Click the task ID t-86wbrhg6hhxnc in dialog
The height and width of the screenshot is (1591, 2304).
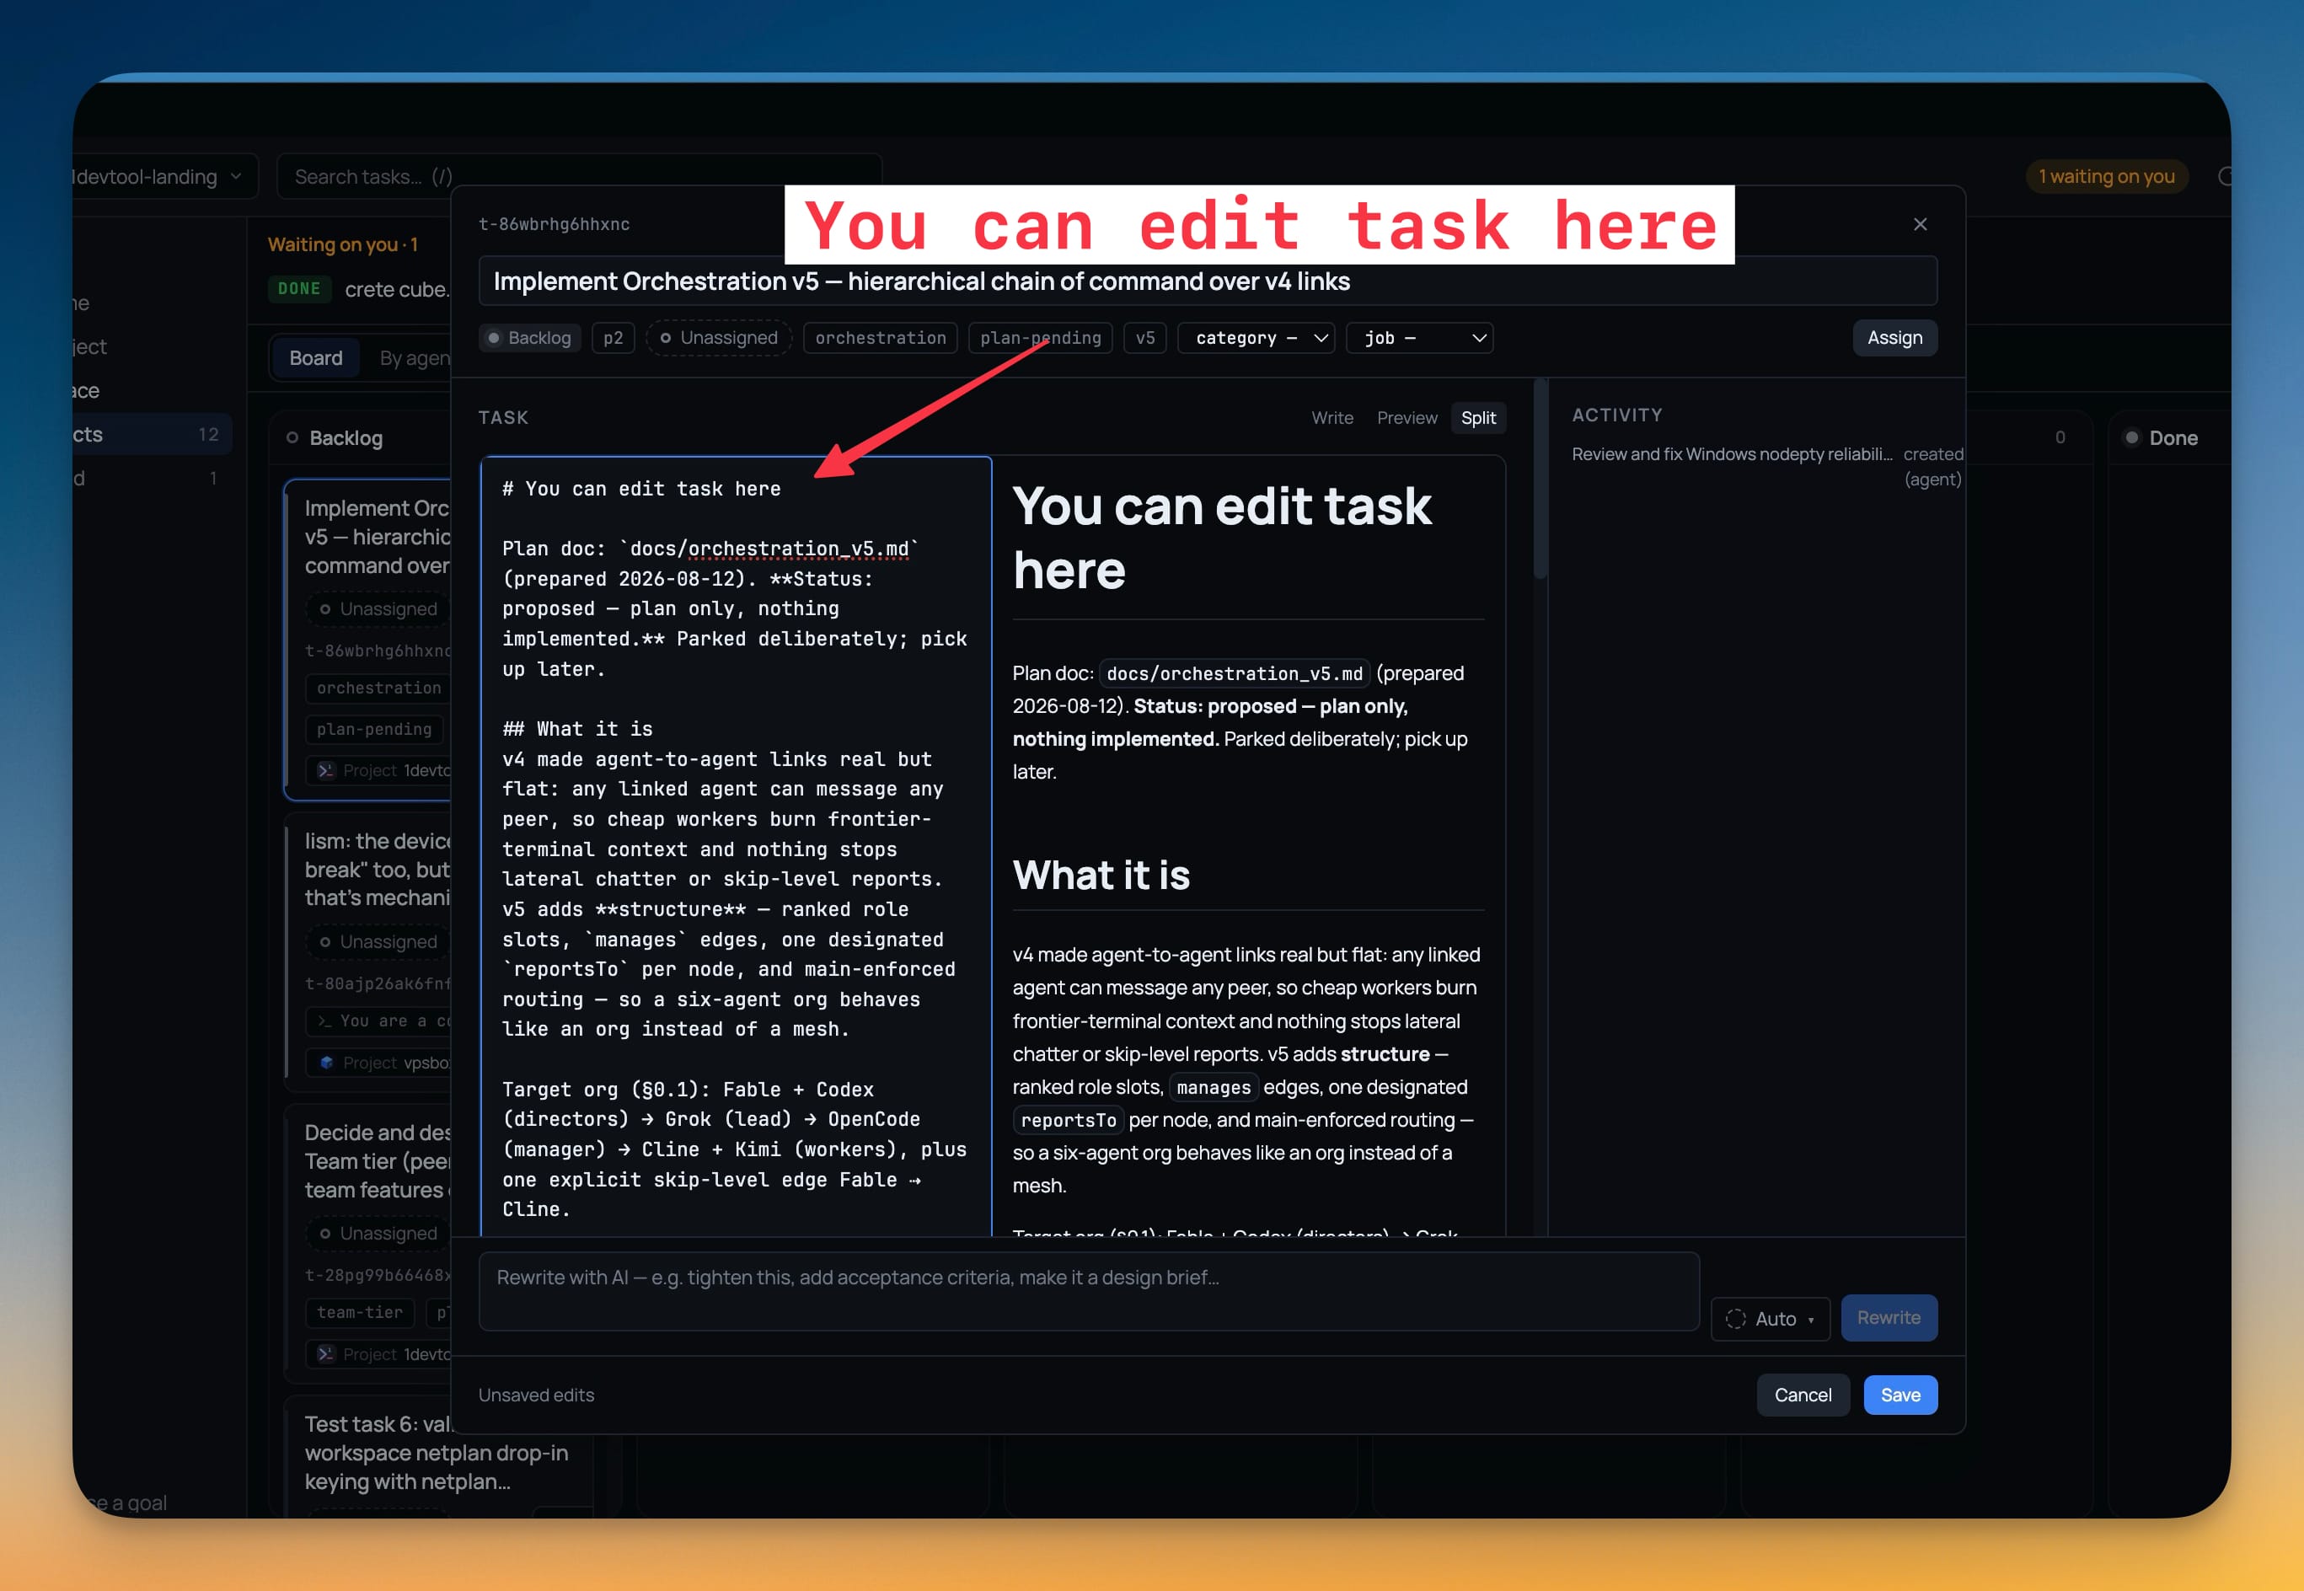point(554,224)
